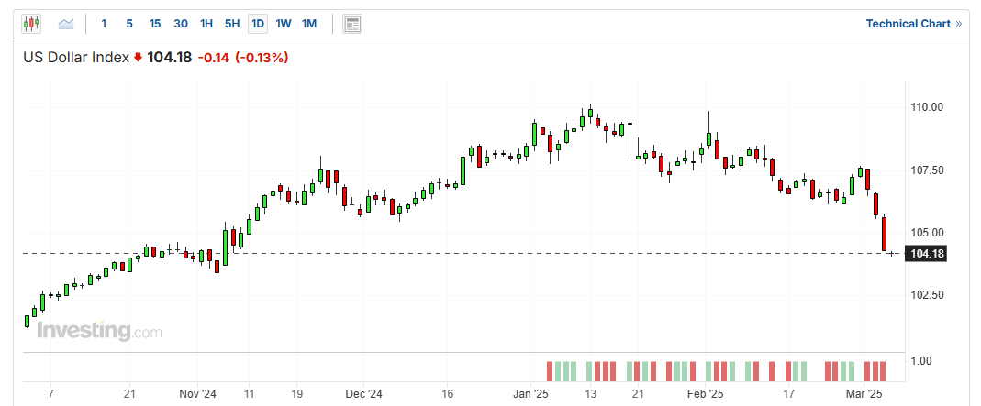Click the 110.00 price axis label

[928, 107]
